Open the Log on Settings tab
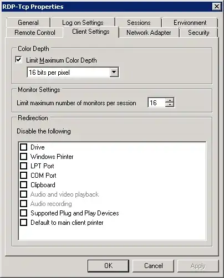Viewport: 224px width, 278px height. pyautogui.click(x=83, y=23)
